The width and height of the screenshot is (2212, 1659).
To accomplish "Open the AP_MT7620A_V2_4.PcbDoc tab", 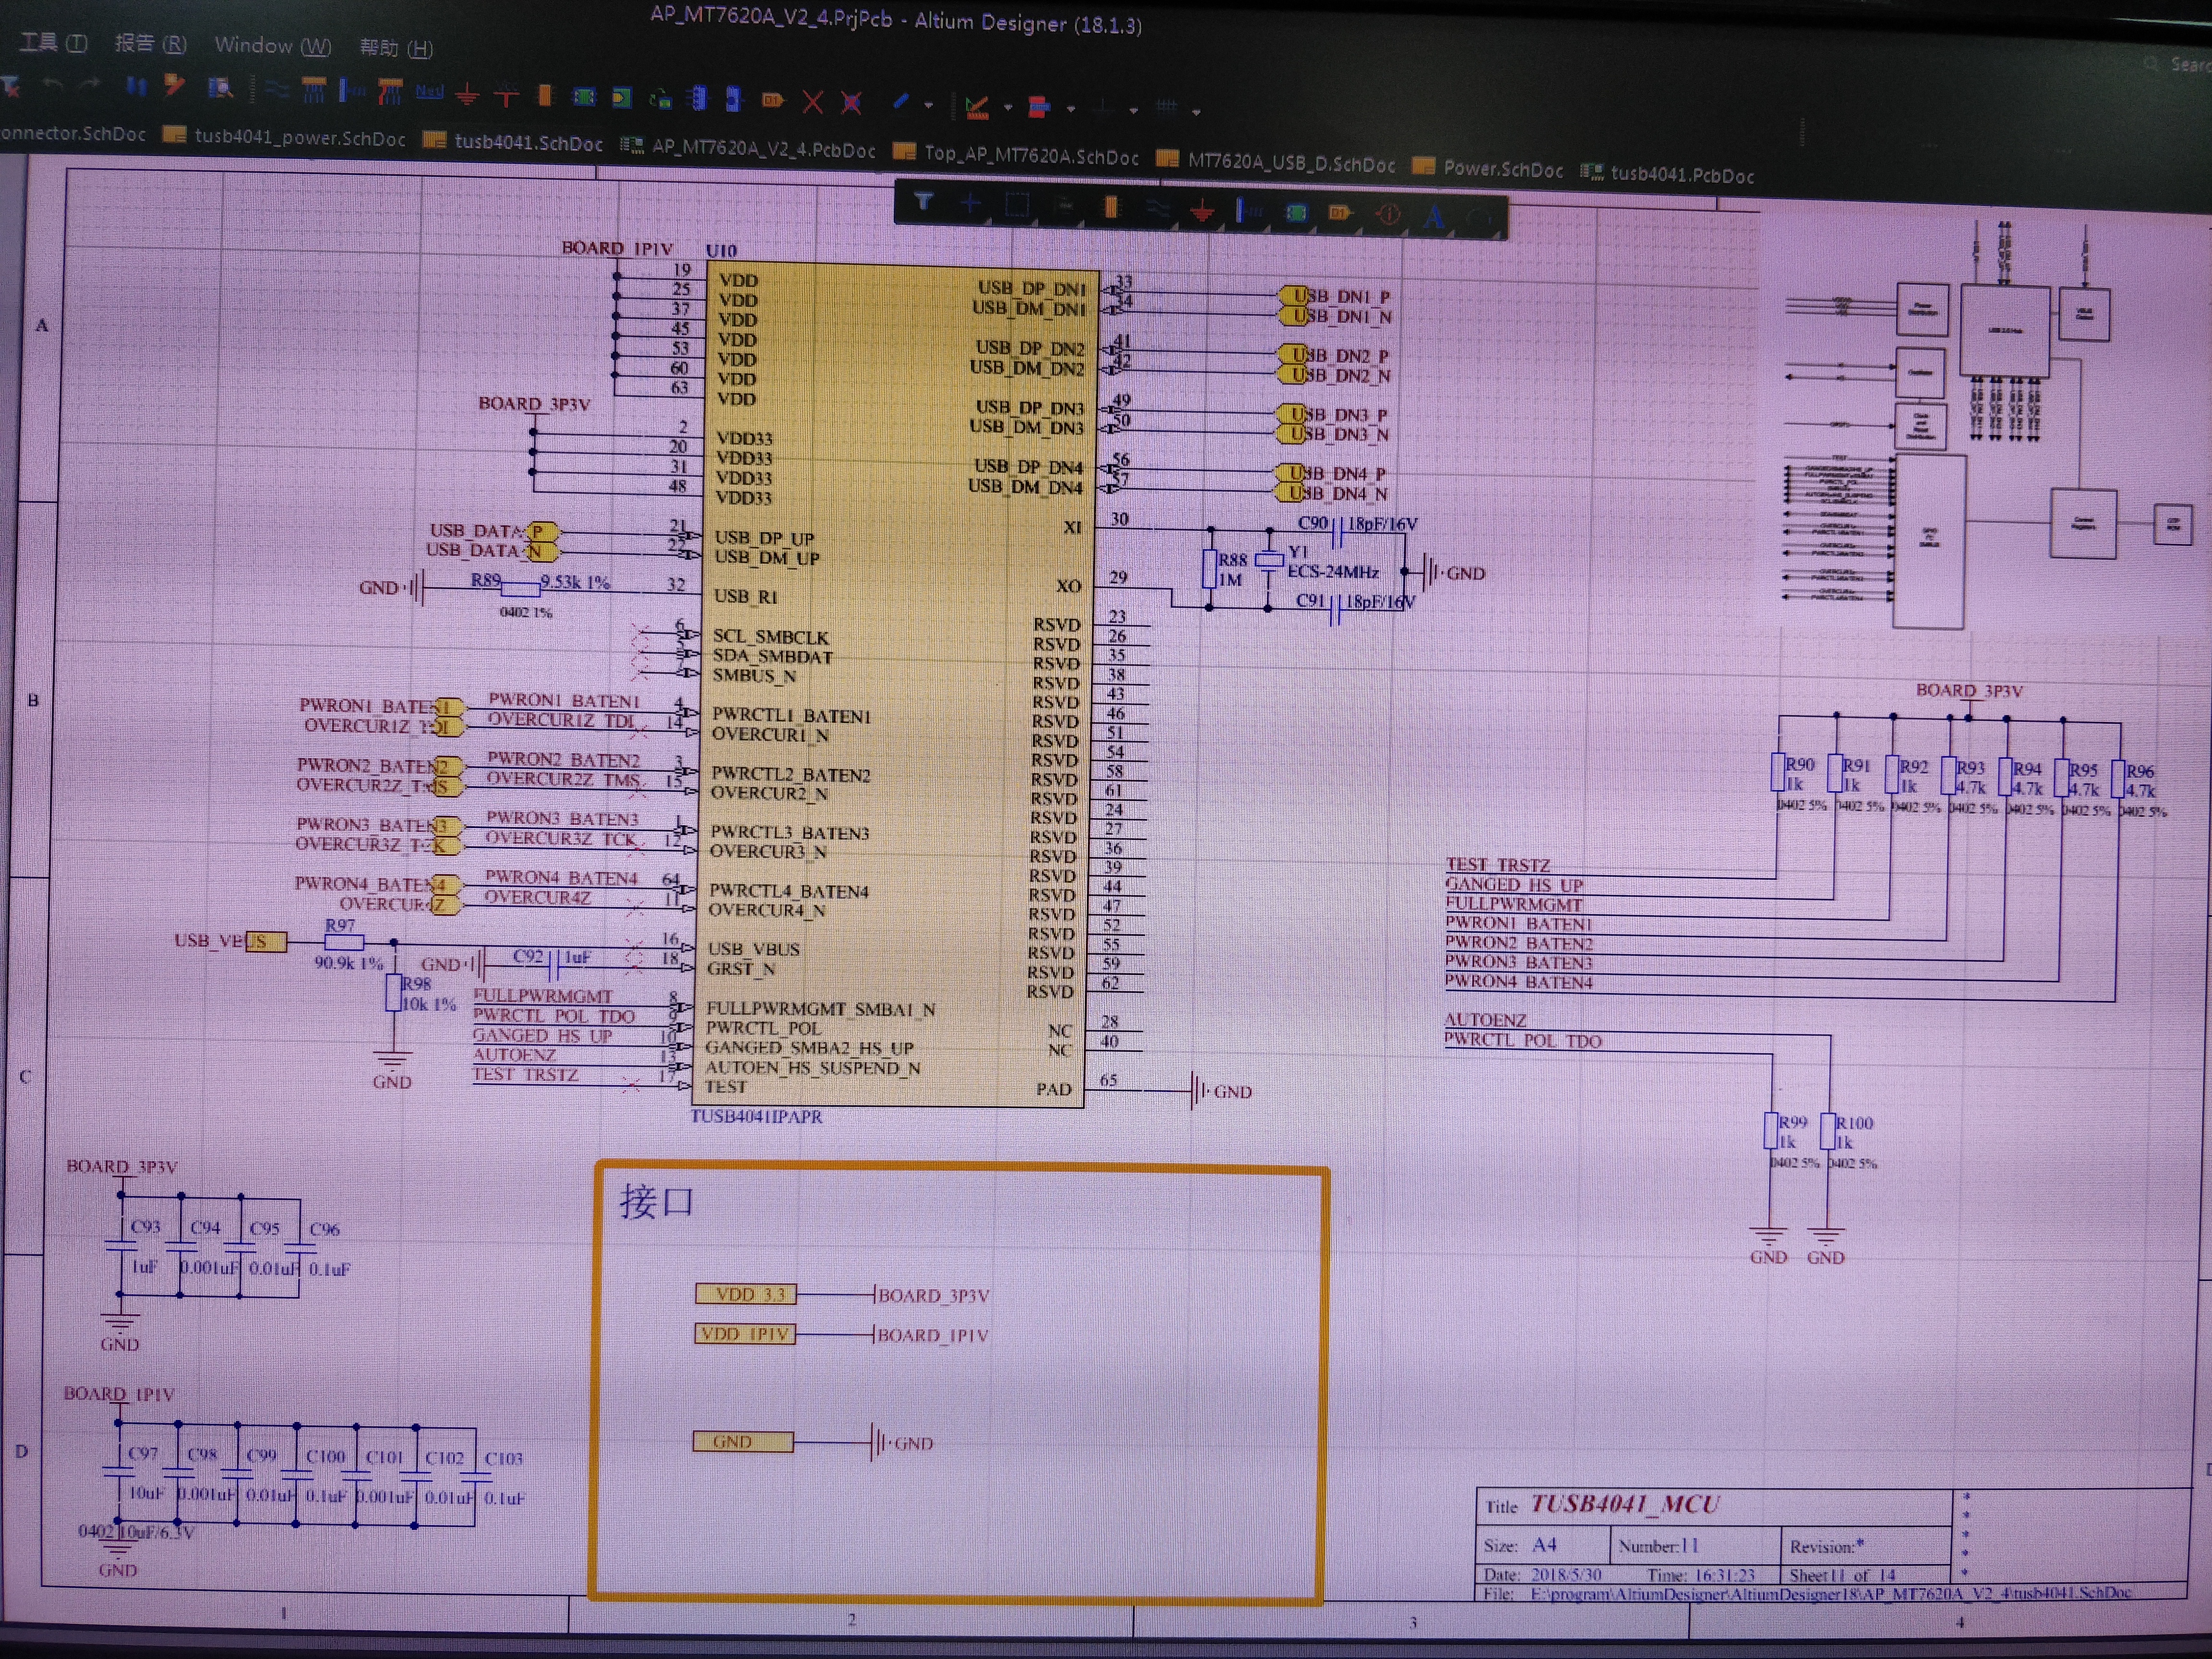I will click(762, 149).
